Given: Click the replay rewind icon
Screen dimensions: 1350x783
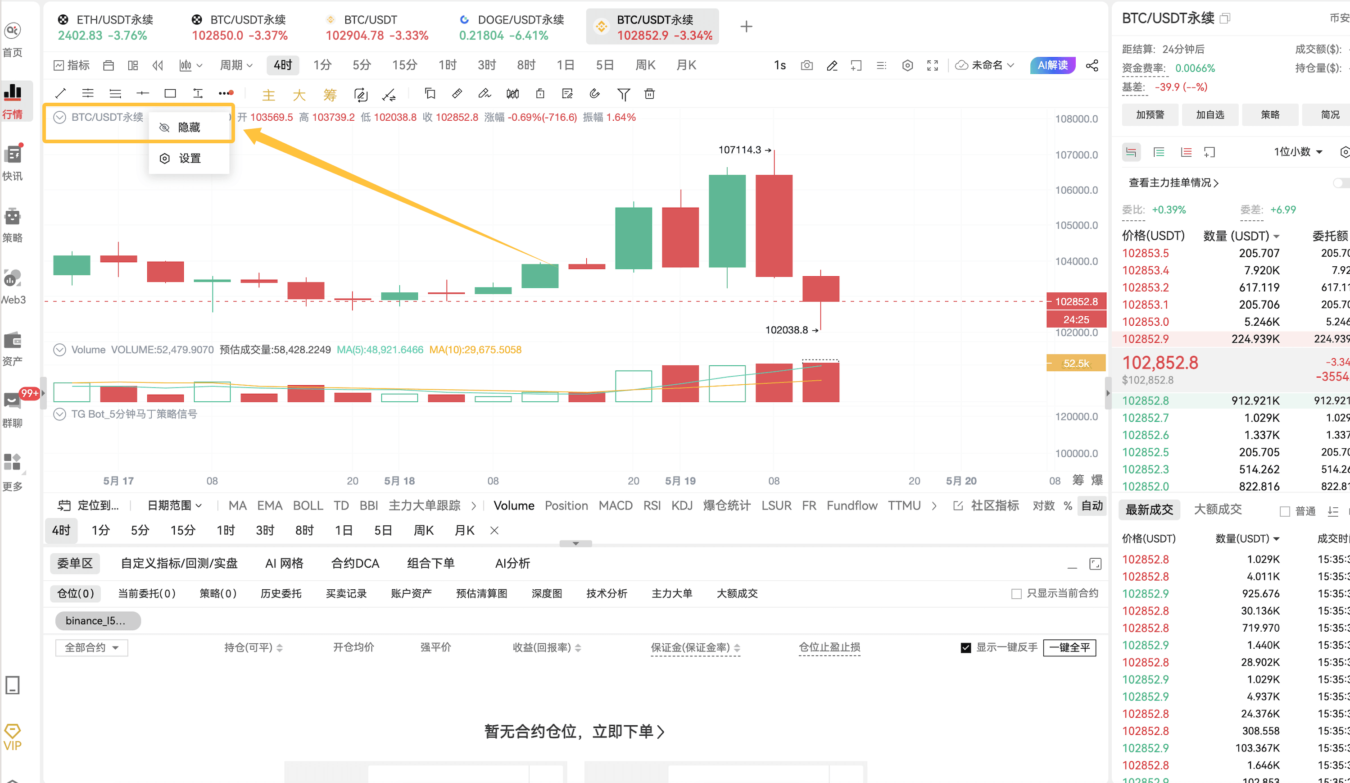Looking at the screenshot, I should coord(158,65).
